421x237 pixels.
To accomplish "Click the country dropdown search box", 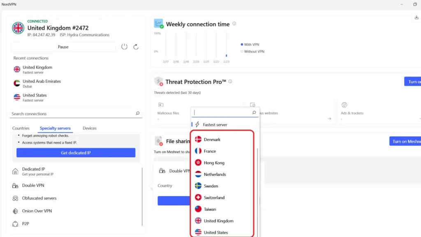I will pyautogui.click(x=224, y=113).
